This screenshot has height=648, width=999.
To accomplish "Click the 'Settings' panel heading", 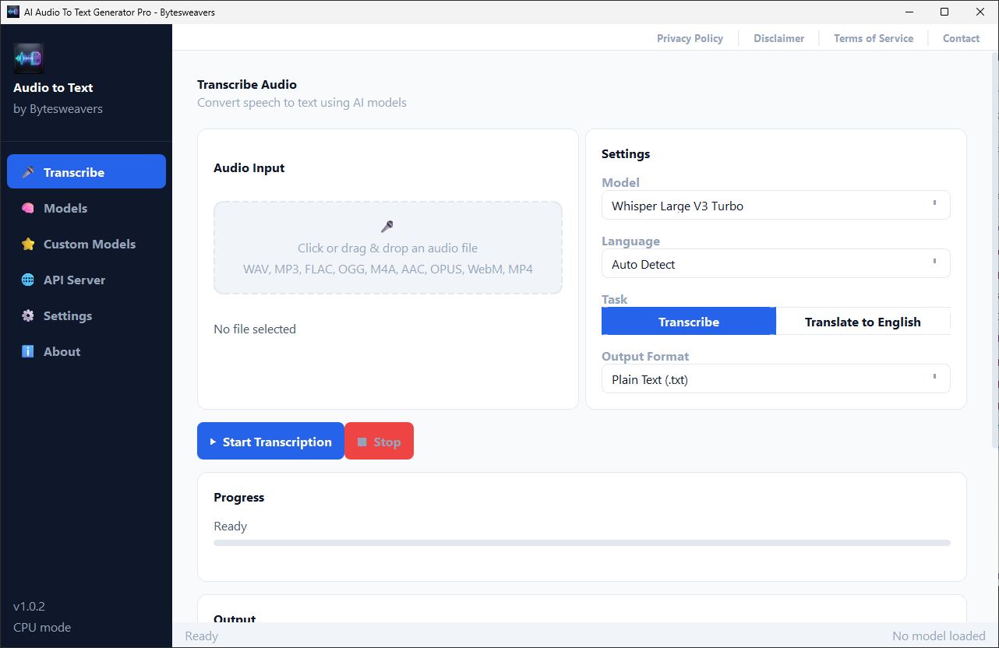I will [x=626, y=153].
